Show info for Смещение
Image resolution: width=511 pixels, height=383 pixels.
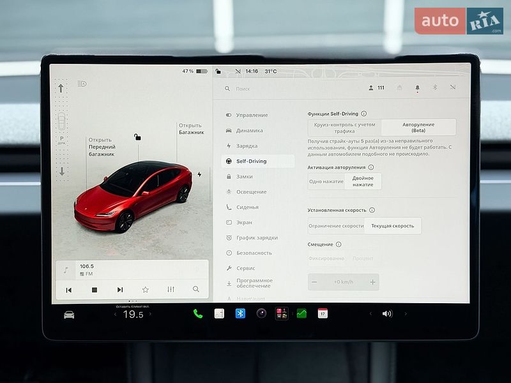[339, 244]
